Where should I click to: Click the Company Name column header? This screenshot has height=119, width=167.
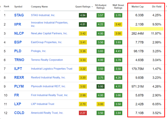pos(39,7)
